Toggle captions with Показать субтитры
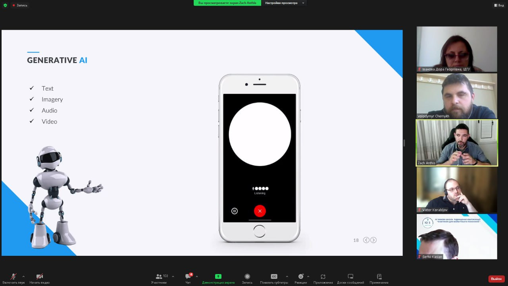 coord(274,278)
